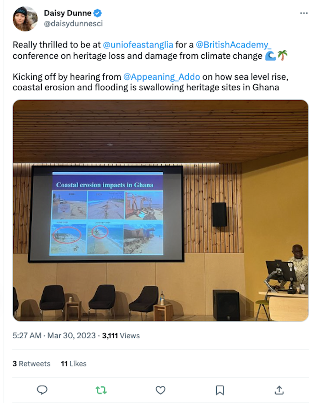Click the wave emoji in tweet
This screenshot has width=313, height=403.
click(x=270, y=56)
